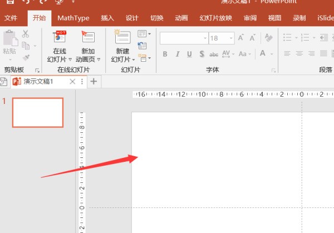Image resolution: width=334 pixels, height=233 pixels.
Task: Switch to the MathType ribbon tab
Action: pyautogui.click(x=73, y=18)
